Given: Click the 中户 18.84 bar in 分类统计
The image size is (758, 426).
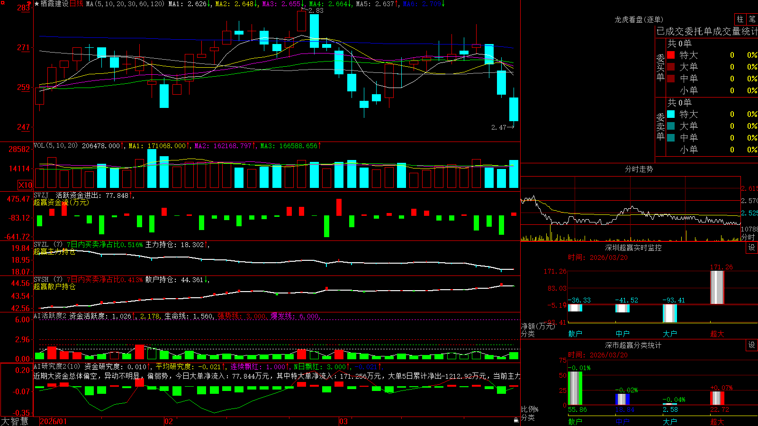Looking at the screenshot, I should pyautogui.click(x=623, y=399).
